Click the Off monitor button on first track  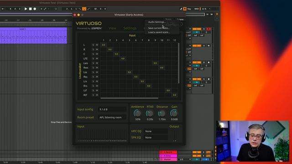tap(189, 36)
